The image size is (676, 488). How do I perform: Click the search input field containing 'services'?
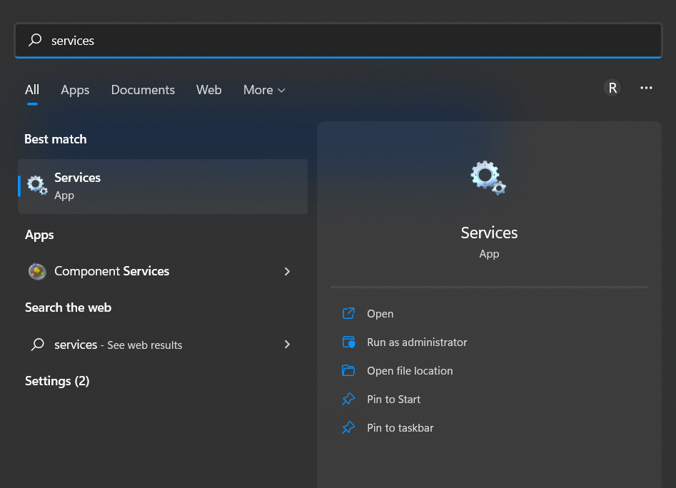[338, 40]
